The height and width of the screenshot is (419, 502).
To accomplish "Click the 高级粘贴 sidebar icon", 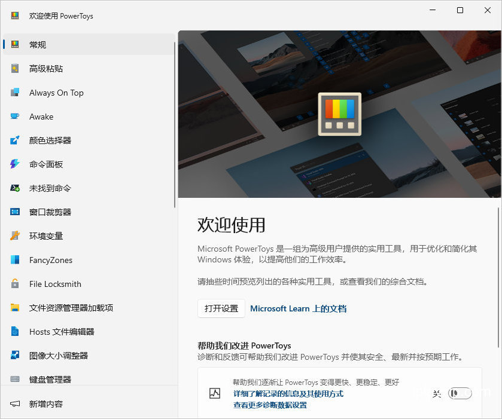I will tap(15, 69).
